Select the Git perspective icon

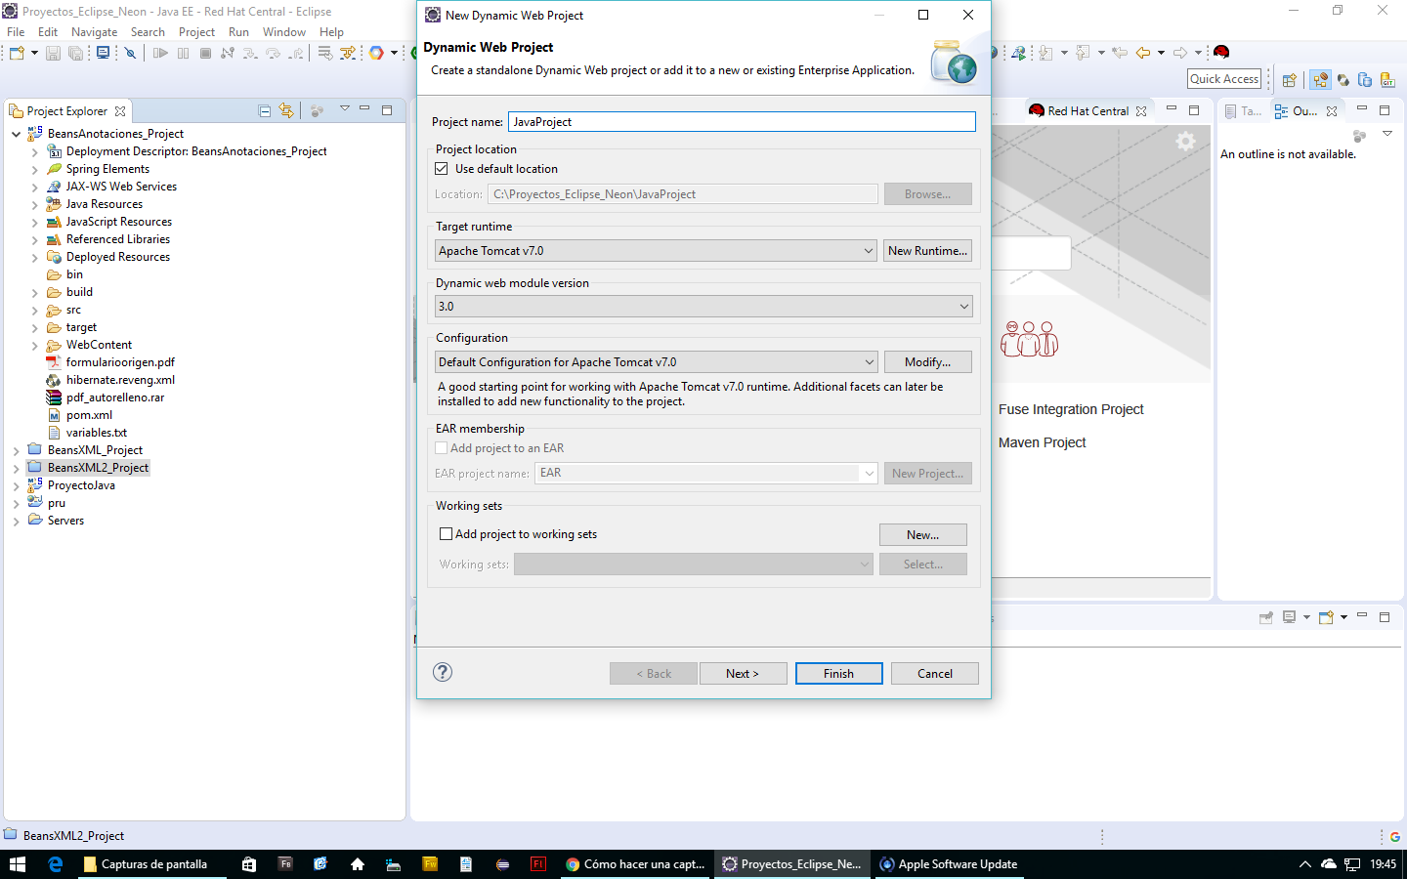click(1387, 80)
